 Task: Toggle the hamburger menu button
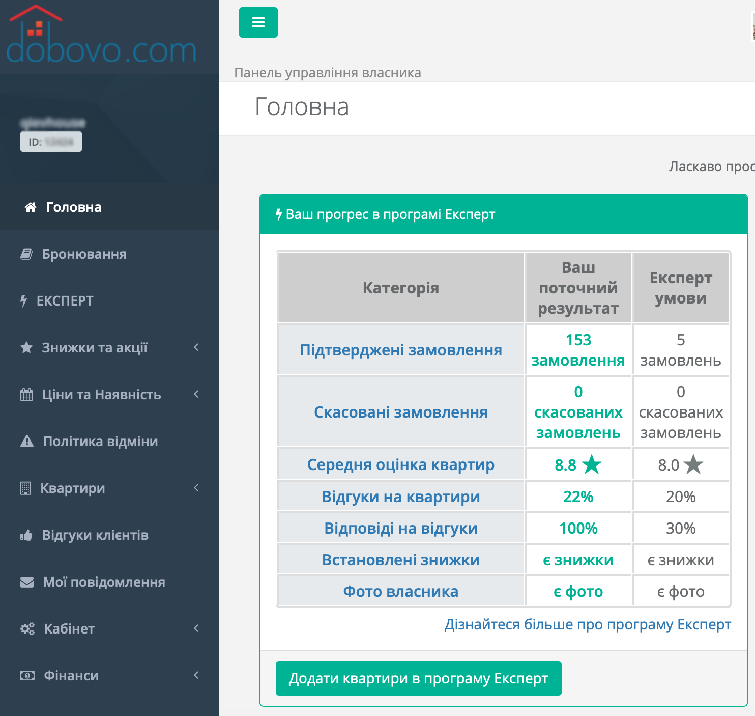[258, 22]
